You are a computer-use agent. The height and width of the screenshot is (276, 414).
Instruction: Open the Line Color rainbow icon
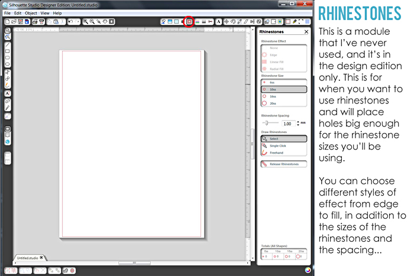197,22
